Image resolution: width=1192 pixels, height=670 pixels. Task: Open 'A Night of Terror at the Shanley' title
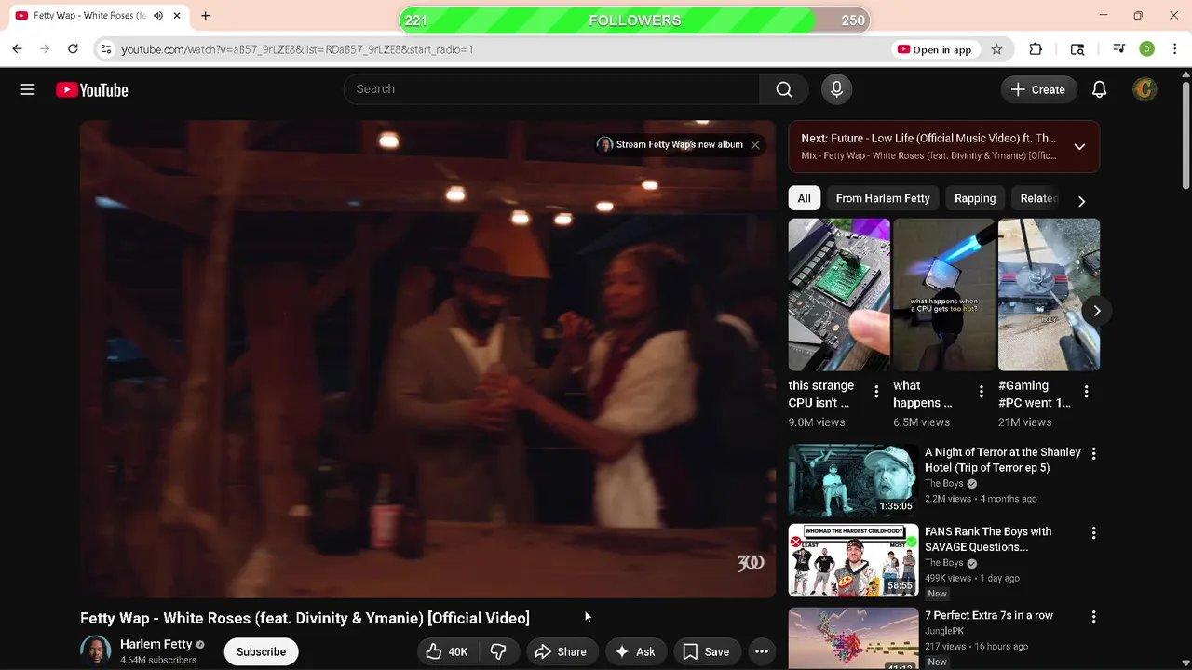[1003, 460]
